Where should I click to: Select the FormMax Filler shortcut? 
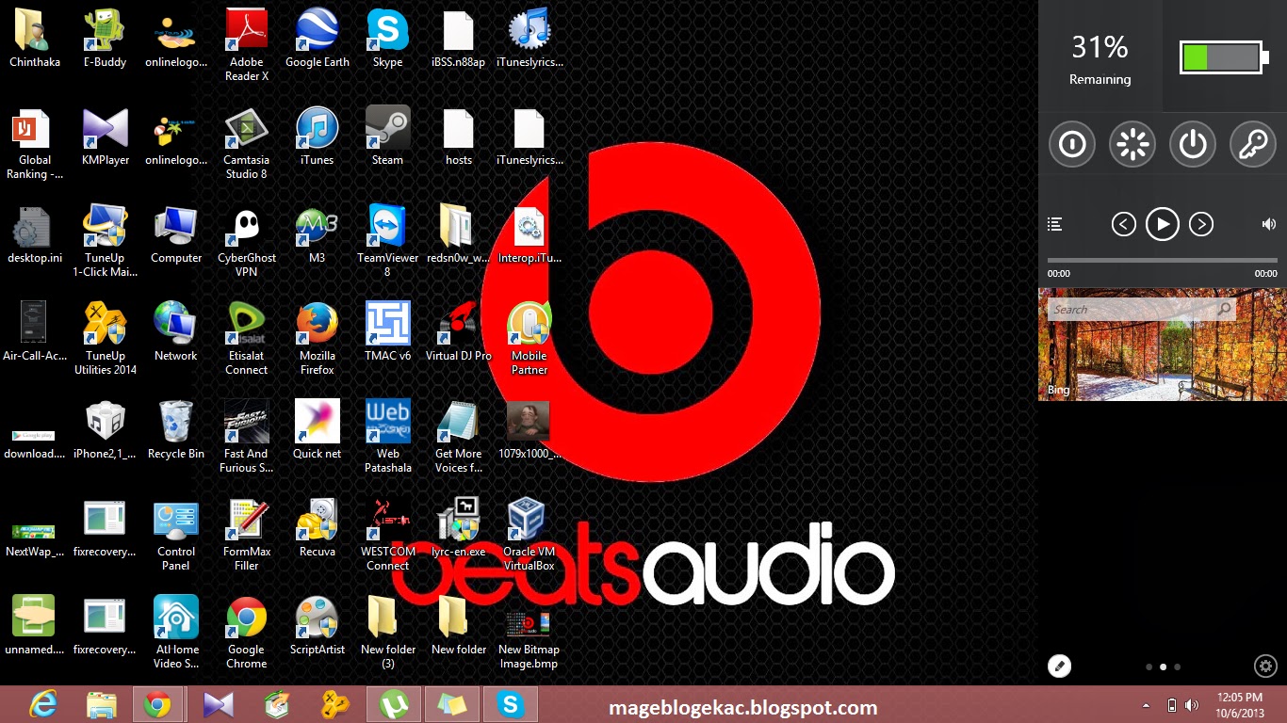point(246,534)
